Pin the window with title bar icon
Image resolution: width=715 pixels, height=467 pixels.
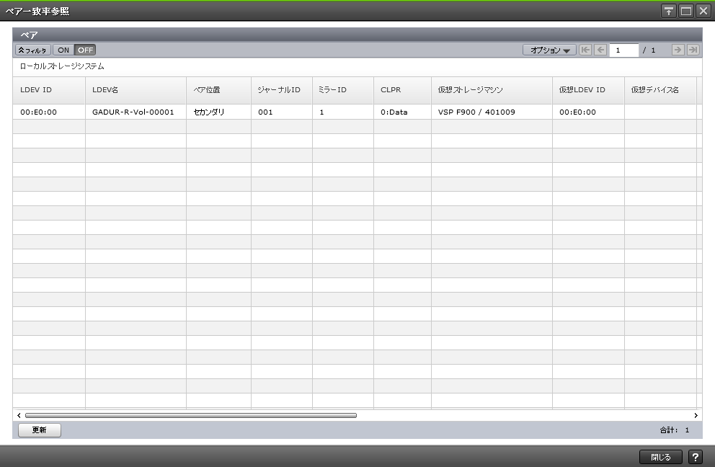coord(668,11)
